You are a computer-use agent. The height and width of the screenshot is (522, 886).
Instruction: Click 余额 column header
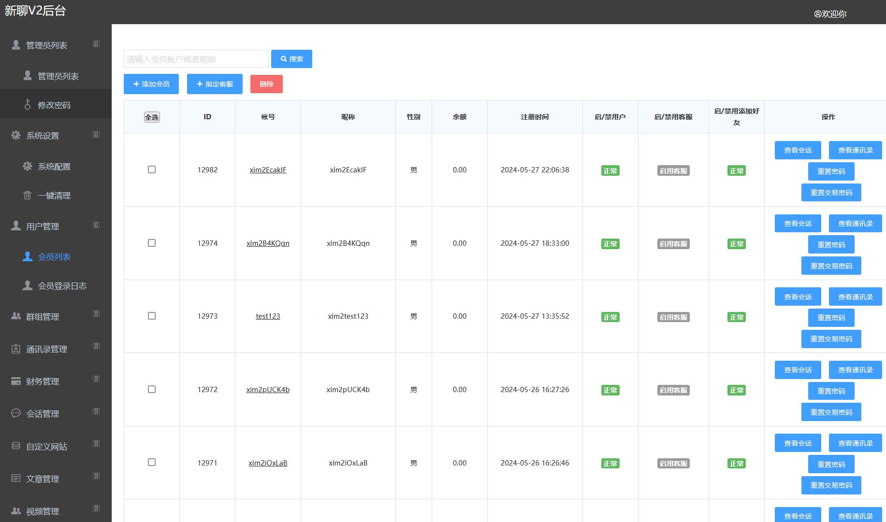[x=459, y=117]
